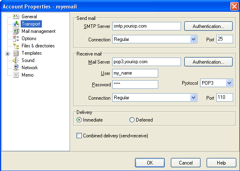
Task: Select the Mail management monitor icon
Action: click(16, 31)
